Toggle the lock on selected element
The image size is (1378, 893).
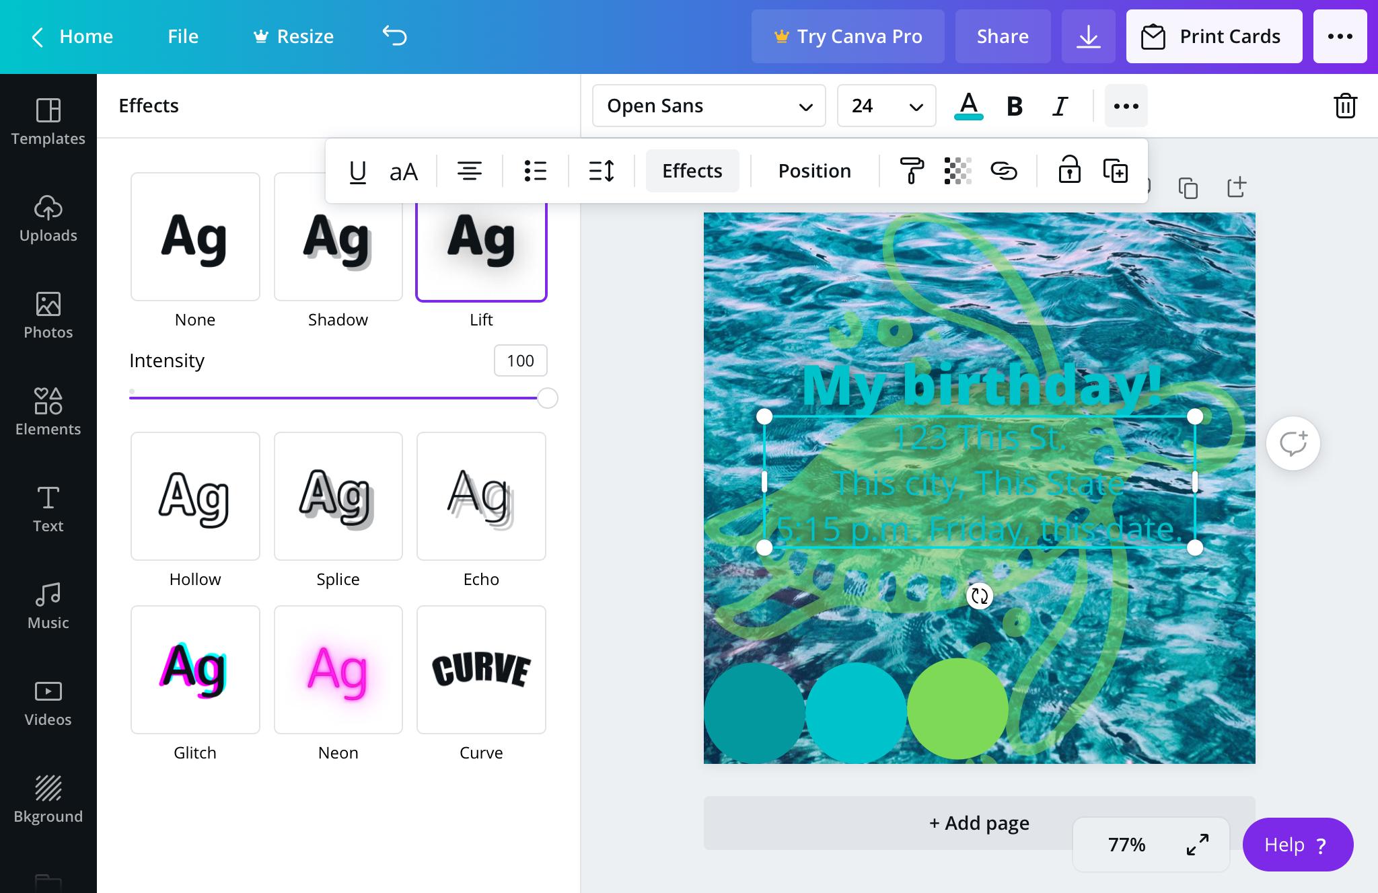[1068, 171]
